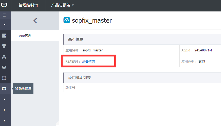Collapse the sidebar section with down caret

(5, 25)
